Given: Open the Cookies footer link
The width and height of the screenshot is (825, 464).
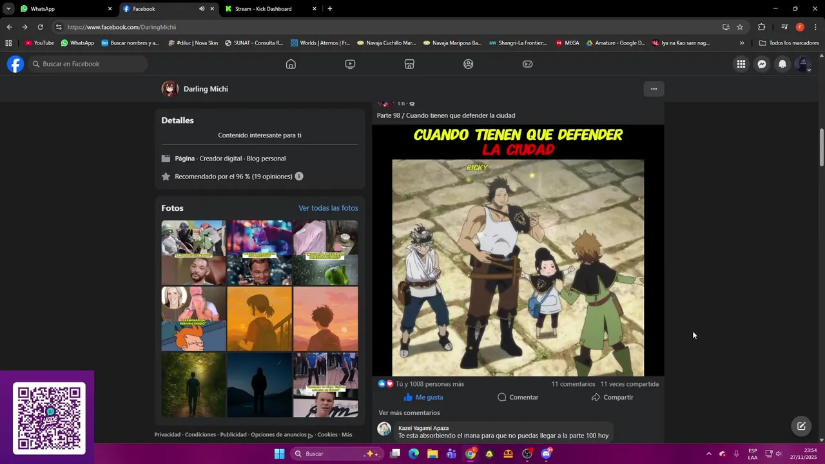Looking at the screenshot, I should (327, 434).
